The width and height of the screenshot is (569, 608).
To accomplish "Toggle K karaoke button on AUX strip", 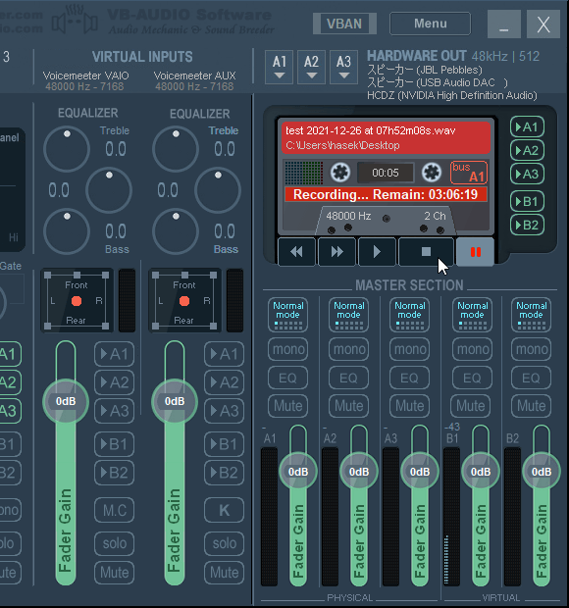I will click(x=225, y=510).
